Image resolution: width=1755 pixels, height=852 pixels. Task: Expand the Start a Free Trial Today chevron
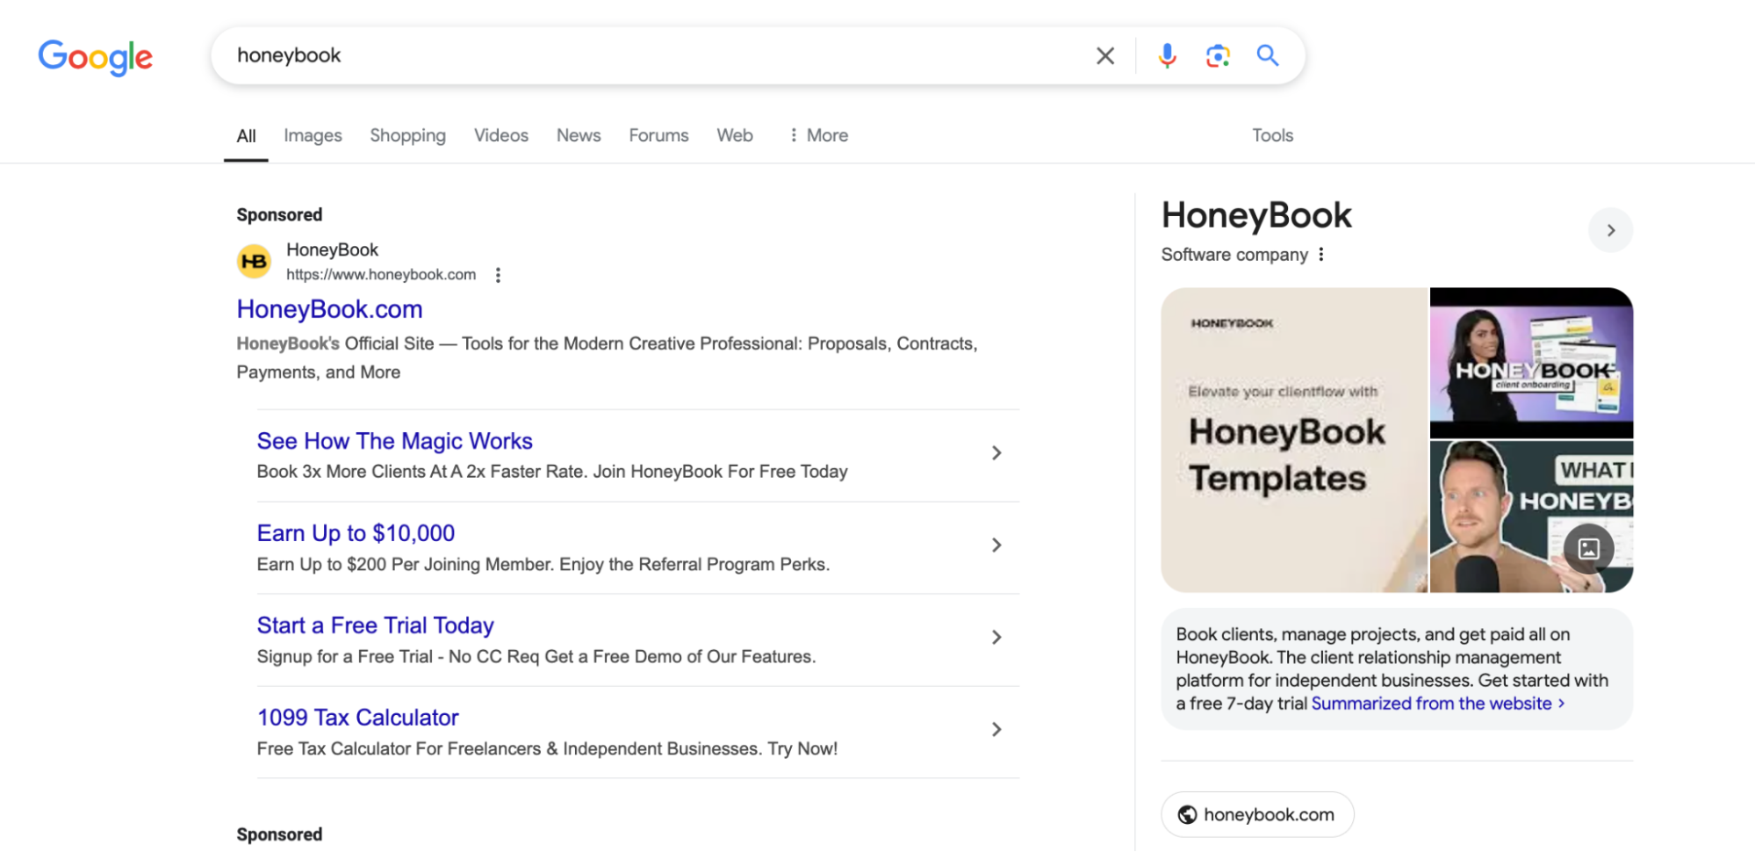(x=996, y=637)
